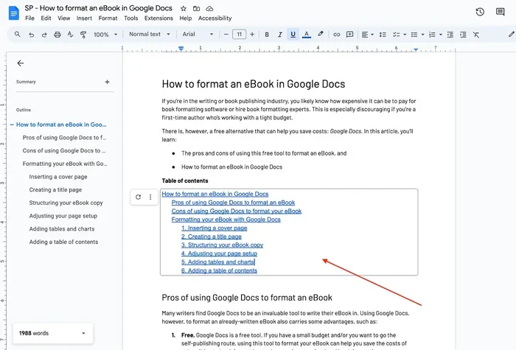Open the text alignment dropdown
Screen dimensions: 516x350
click(368, 35)
